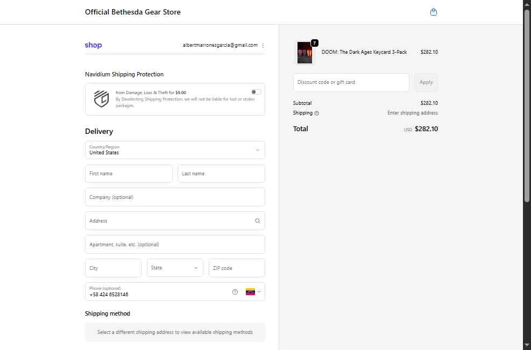Click the phone field help icon

235,292
